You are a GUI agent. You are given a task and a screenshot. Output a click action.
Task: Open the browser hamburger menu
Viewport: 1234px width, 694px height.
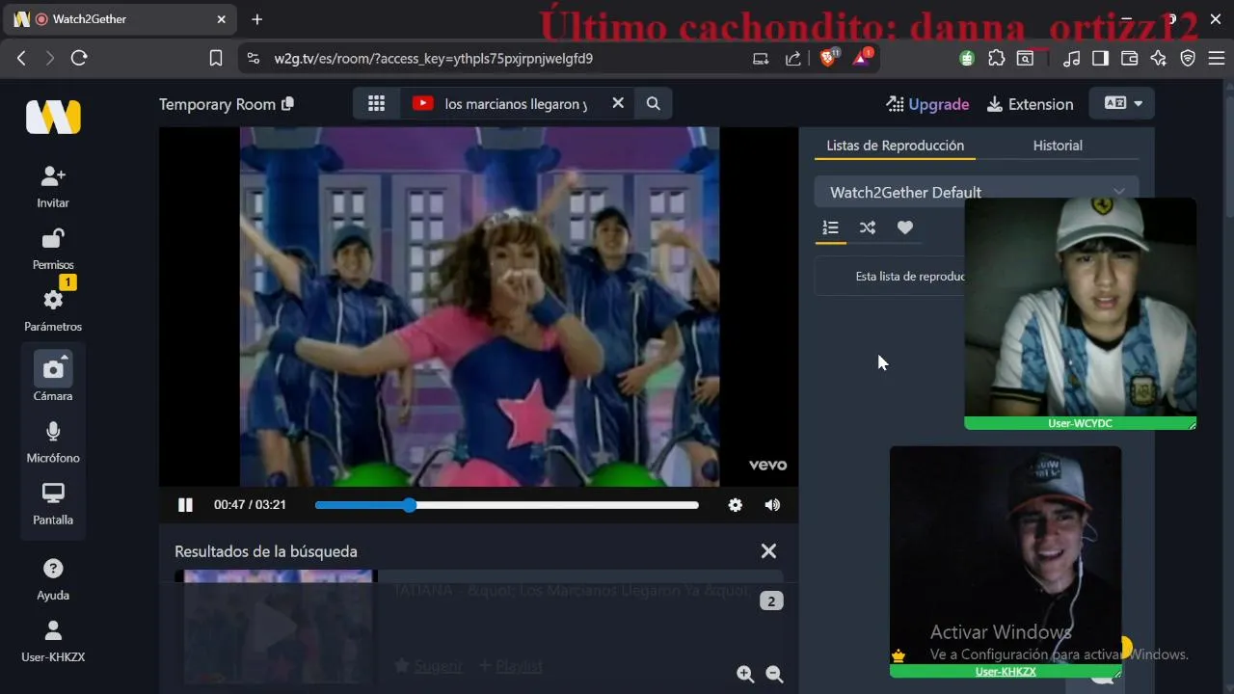click(1217, 58)
